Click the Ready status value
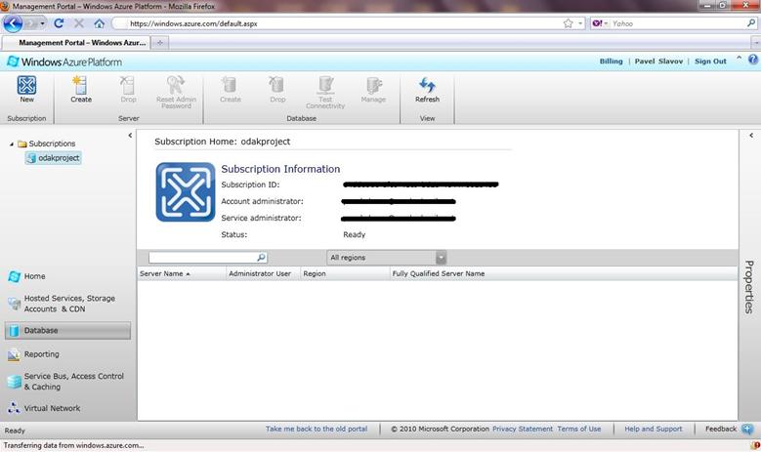Image resolution: width=761 pixels, height=452 pixels. tap(355, 234)
